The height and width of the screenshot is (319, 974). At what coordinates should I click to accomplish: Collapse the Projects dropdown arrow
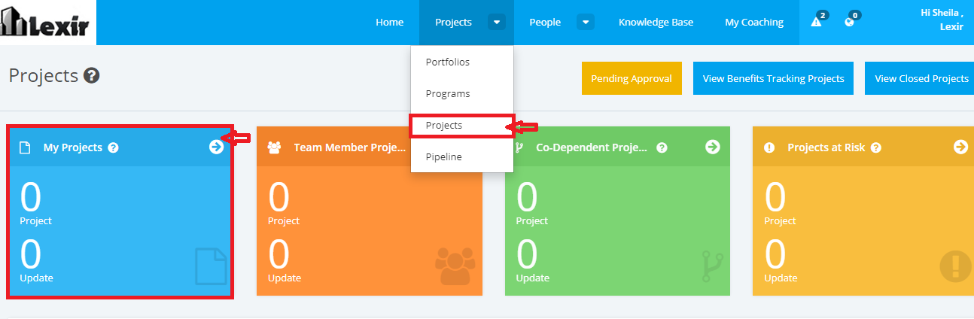tap(496, 23)
